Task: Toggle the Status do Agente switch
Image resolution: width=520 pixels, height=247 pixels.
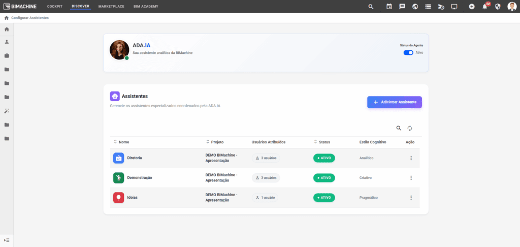Action: point(408,52)
